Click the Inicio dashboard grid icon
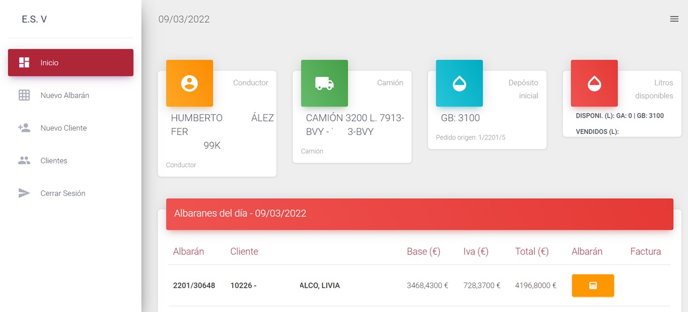The image size is (688, 312). [24, 63]
